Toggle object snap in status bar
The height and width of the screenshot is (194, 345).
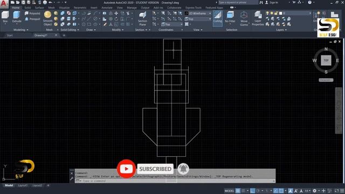click(x=281, y=191)
